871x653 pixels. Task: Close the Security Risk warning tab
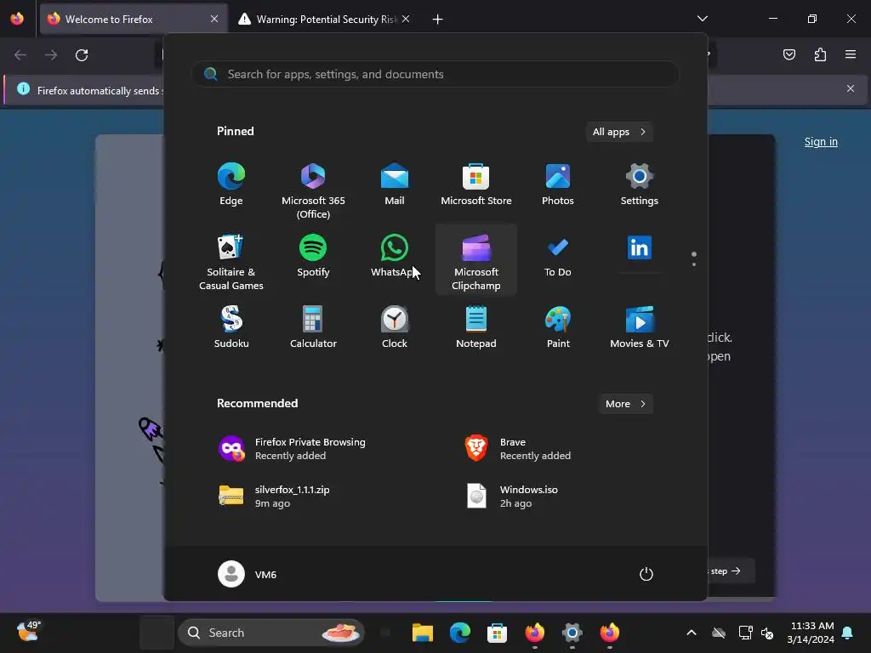(x=406, y=19)
